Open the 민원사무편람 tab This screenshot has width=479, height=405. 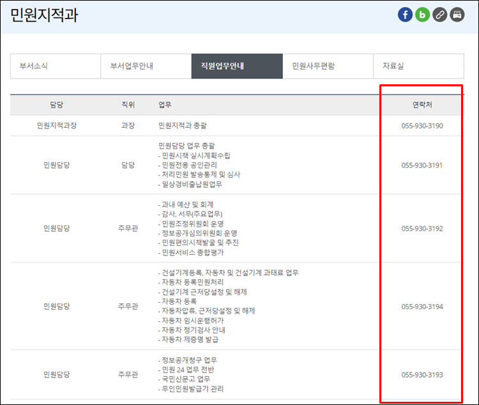tap(328, 66)
